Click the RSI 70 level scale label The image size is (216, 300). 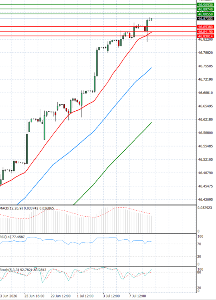click(199, 244)
